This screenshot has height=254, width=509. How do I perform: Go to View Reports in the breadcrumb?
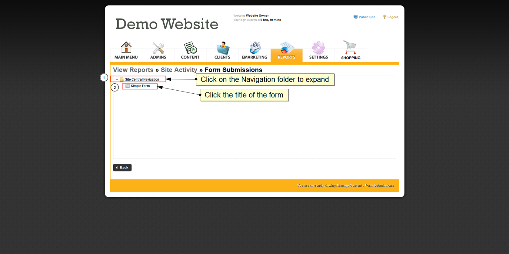(x=133, y=70)
